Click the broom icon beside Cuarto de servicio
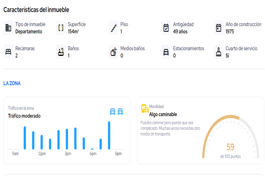265x176 pixels. pyautogui.click(x=219, y=52)
